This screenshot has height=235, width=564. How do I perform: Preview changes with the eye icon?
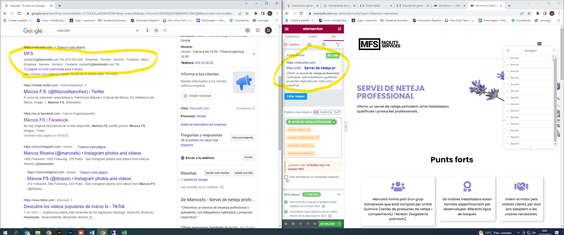[x=315, y=224]
